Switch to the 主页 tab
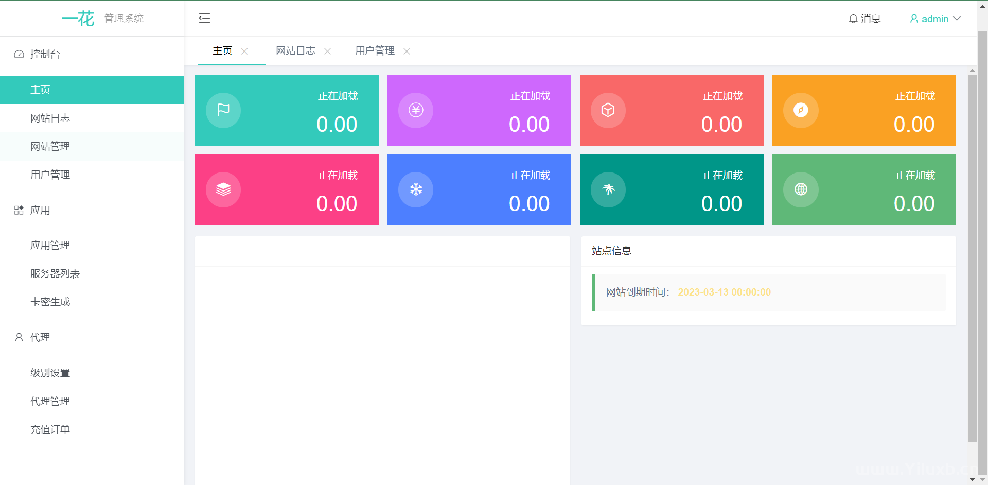The height and width of the screenshot is (485, 988). (222, 51)
